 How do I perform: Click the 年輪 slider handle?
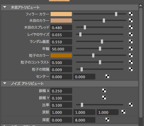pyautogui.click(x=100, y=48)
